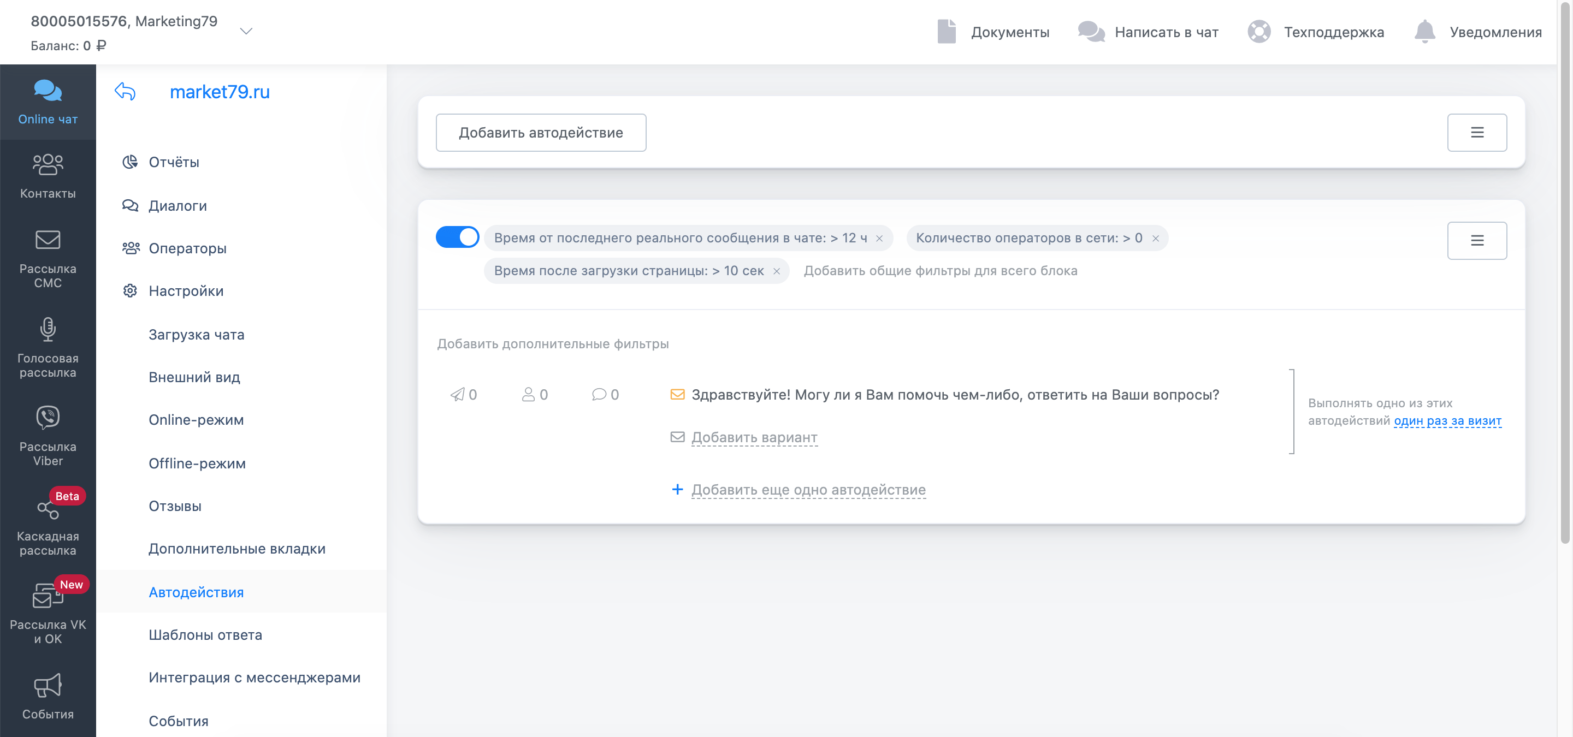1573x737 pixels.
Task: Open the Каскадная рассылка beta section
Action: tap(48, 525)
